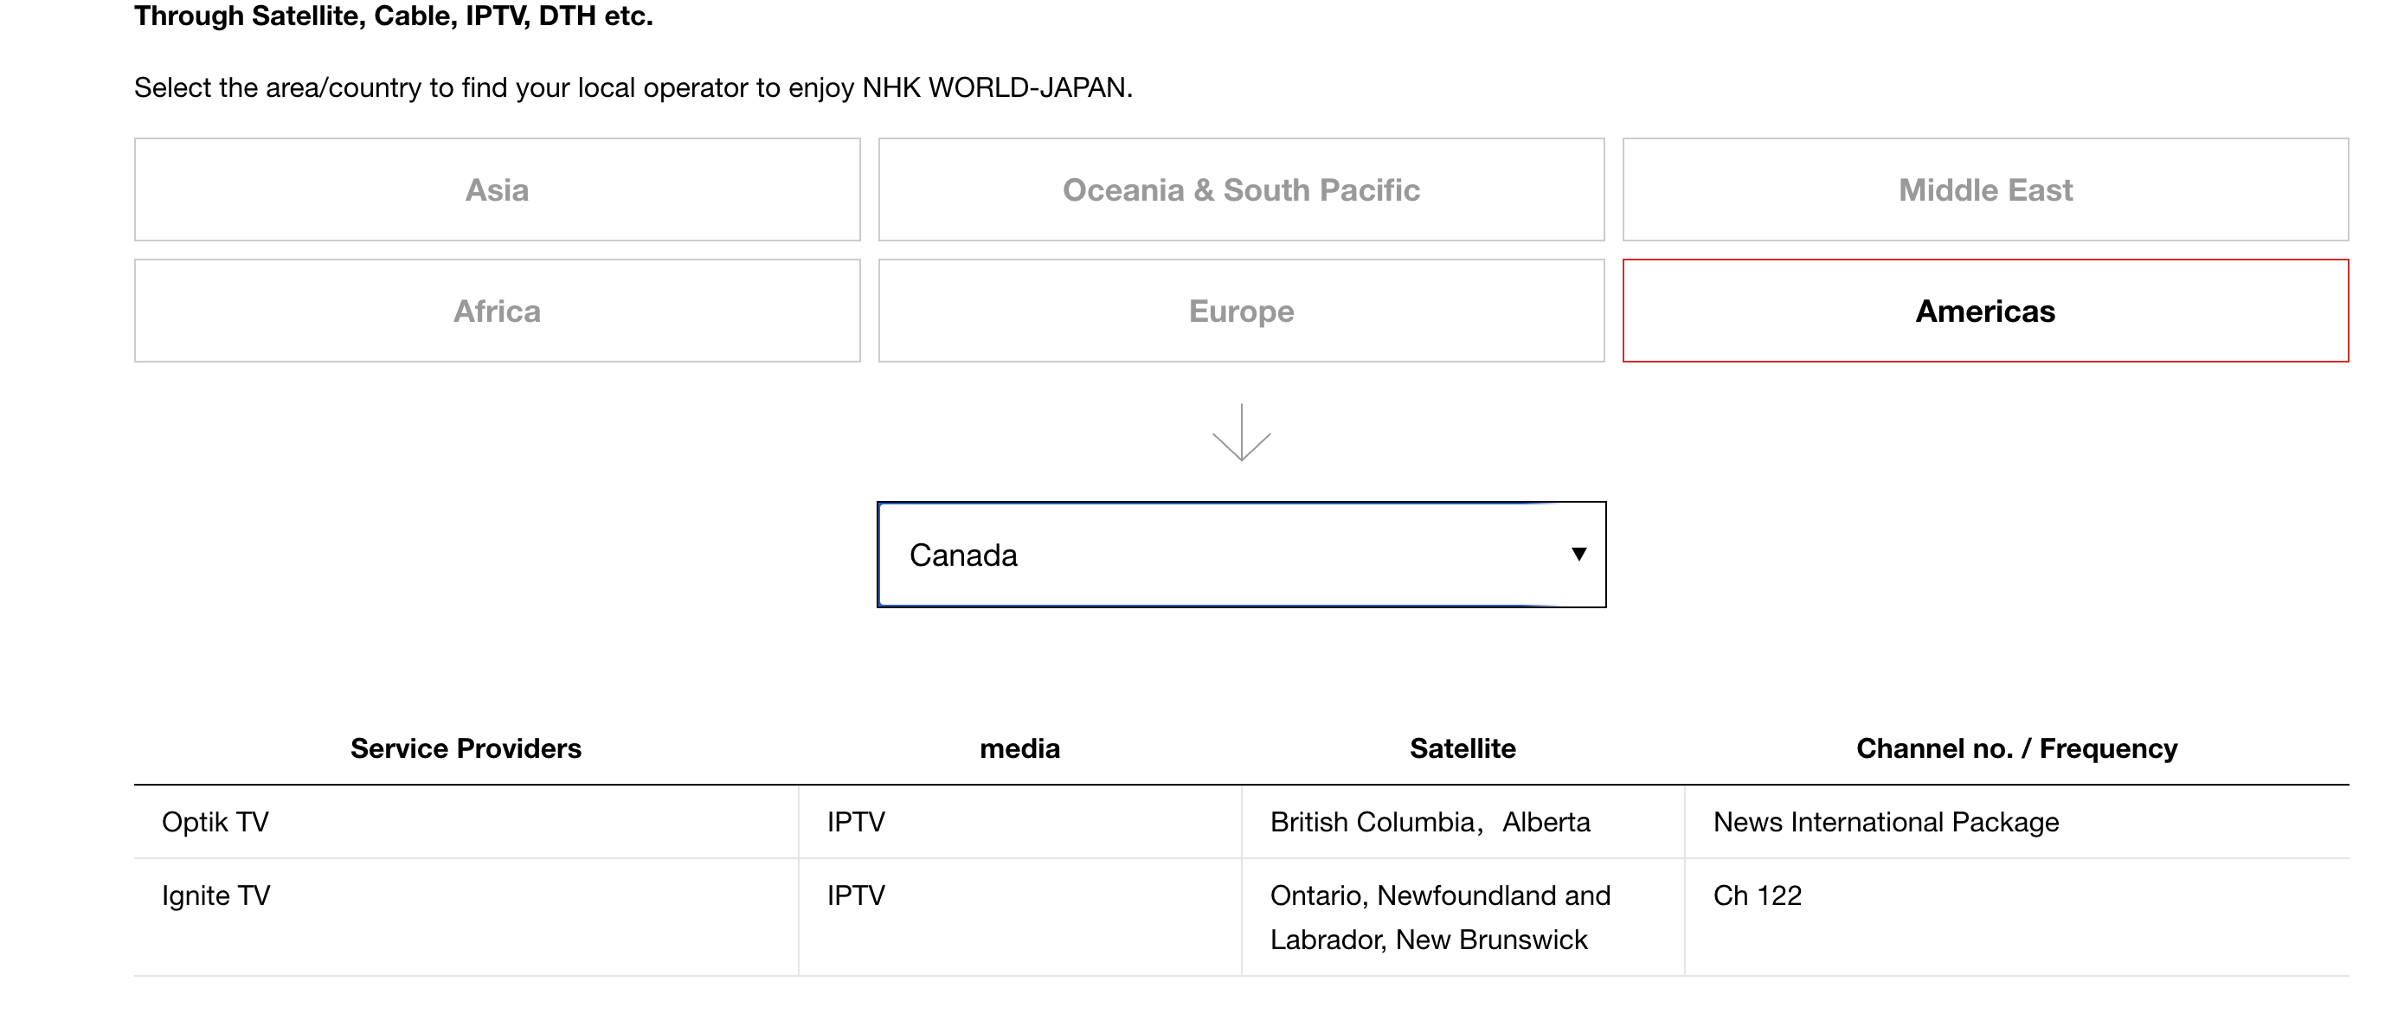Click the Channel no. / Frequency header
The image size is (2385, 1033).
pyautogui.click(x=2016, y=747)
